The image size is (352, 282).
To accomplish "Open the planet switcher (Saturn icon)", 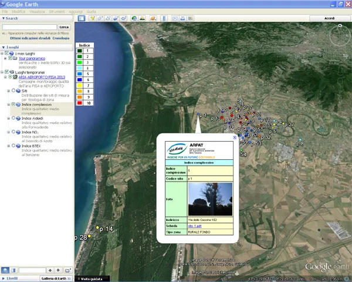I will (x=153, y=18).
